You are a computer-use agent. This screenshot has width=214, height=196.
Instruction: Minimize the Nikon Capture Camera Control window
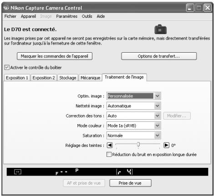(190, 8)
